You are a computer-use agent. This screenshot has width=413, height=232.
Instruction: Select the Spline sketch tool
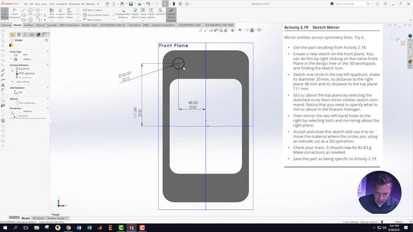click(37, 10)
